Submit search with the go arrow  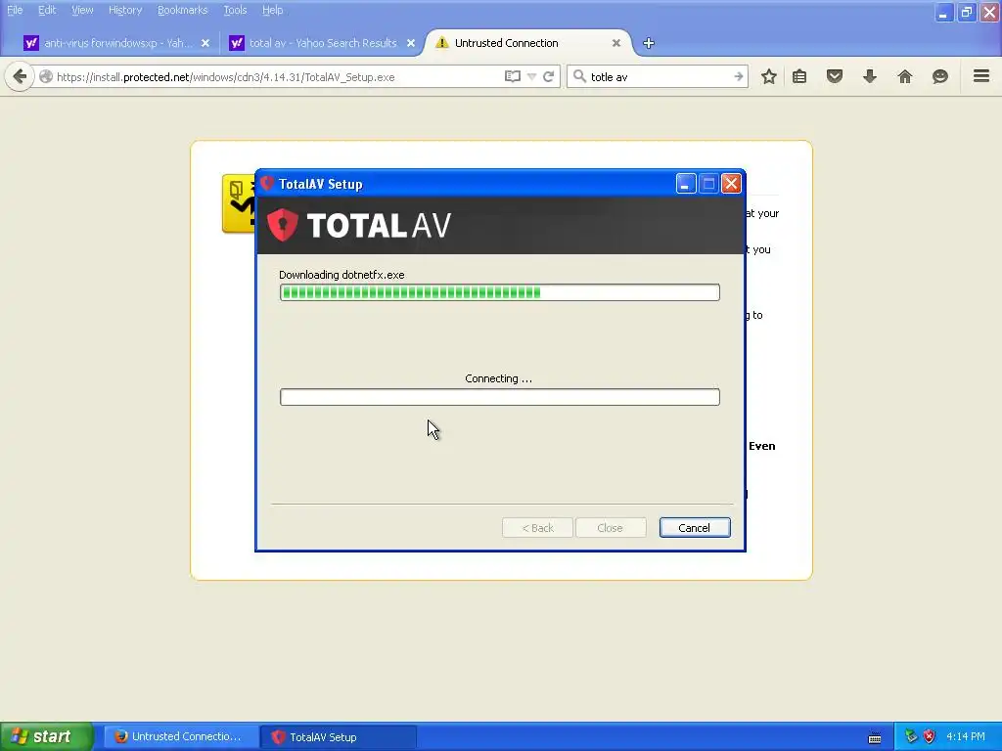click(x=738, y=76)
